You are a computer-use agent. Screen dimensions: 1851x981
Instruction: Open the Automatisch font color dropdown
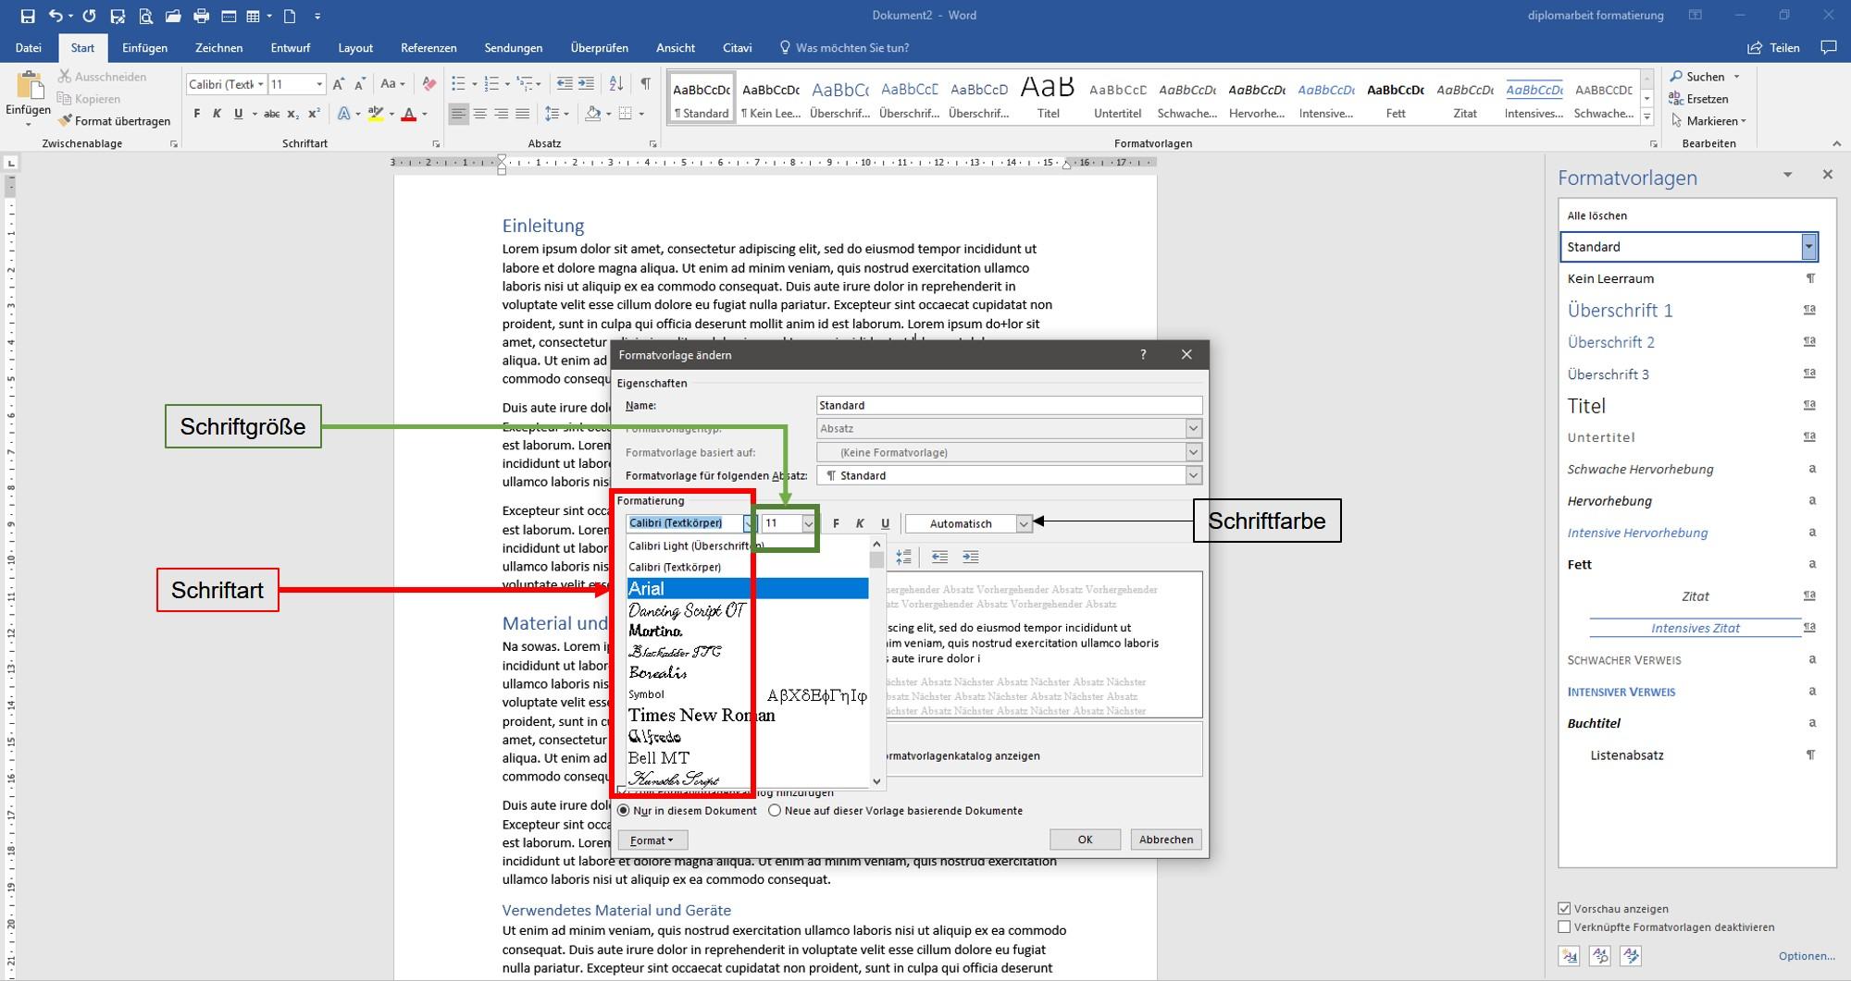(1024, 523)
